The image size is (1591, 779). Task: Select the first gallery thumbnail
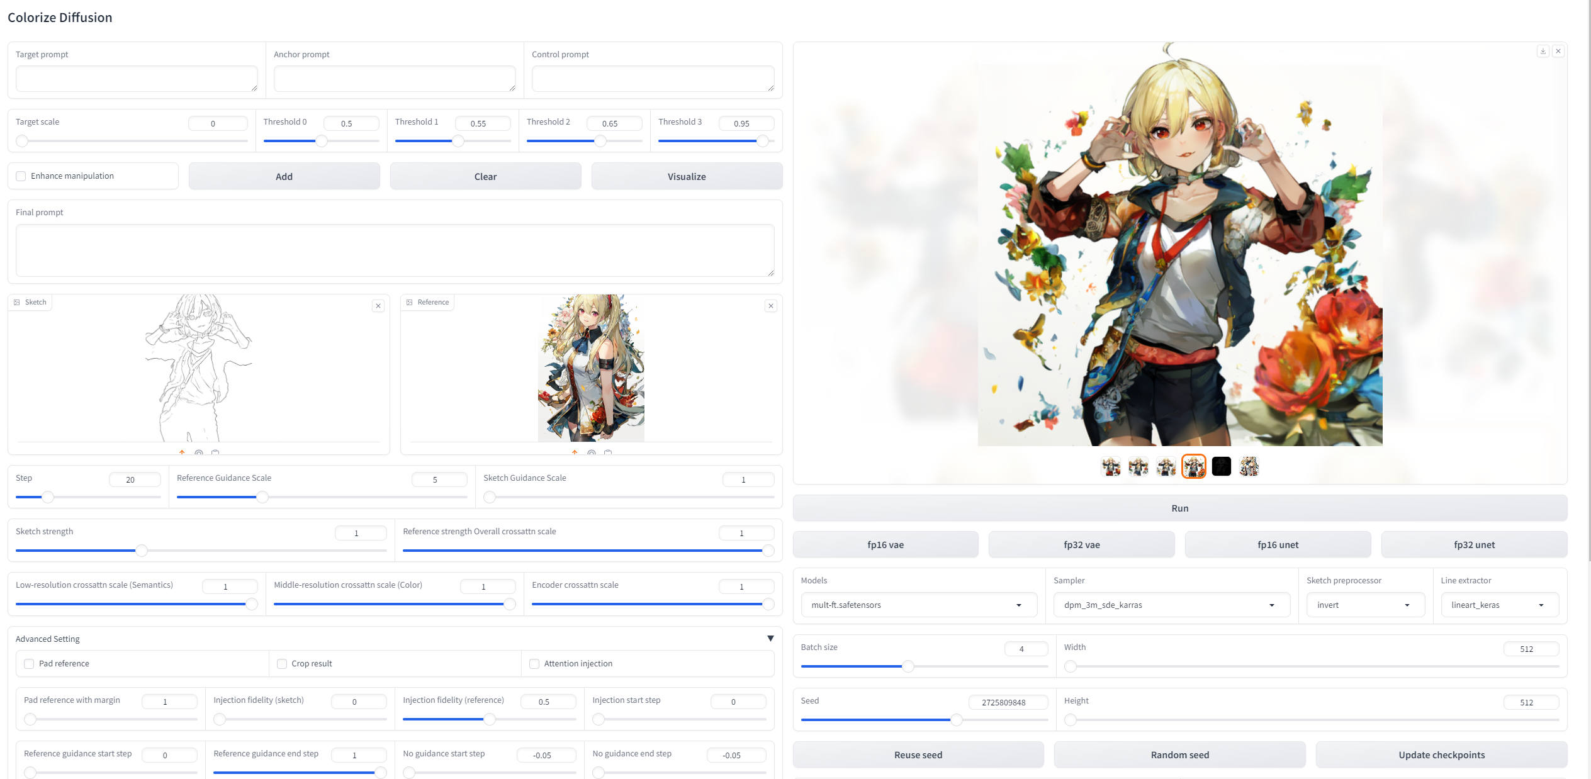[x=1111, y=466]
